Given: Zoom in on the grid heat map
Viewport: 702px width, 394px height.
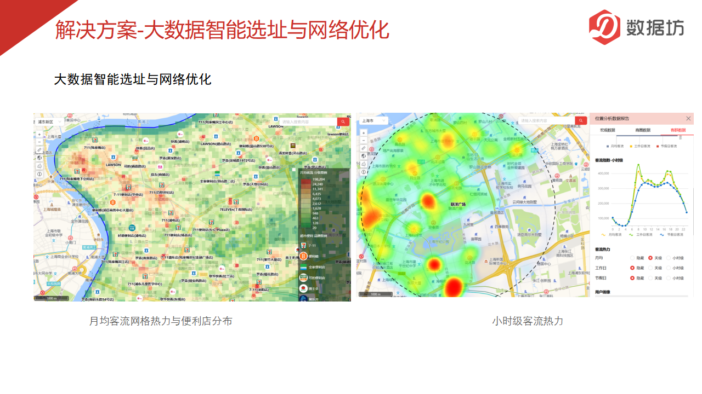Looking at the screenshot, I should pyautogui.click(x=39, y=135).
